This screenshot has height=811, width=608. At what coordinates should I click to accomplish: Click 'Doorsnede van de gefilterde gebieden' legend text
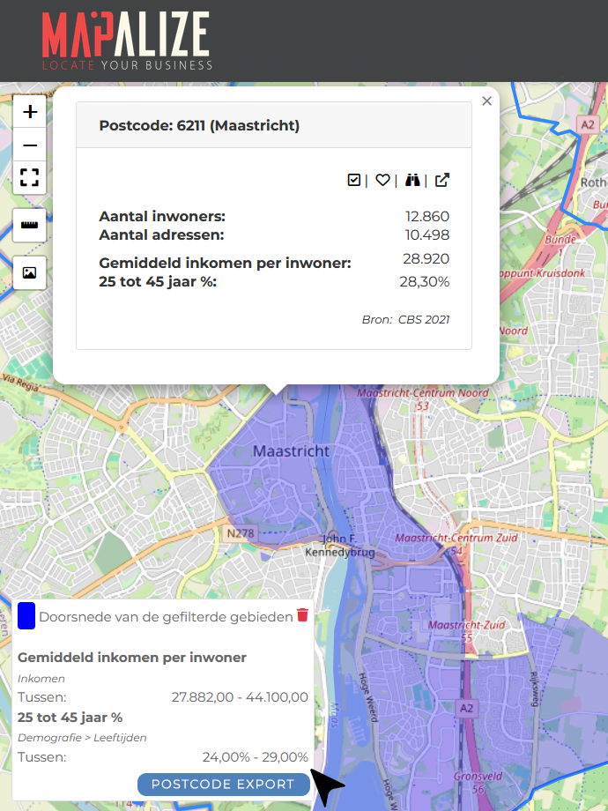point(166,617)
